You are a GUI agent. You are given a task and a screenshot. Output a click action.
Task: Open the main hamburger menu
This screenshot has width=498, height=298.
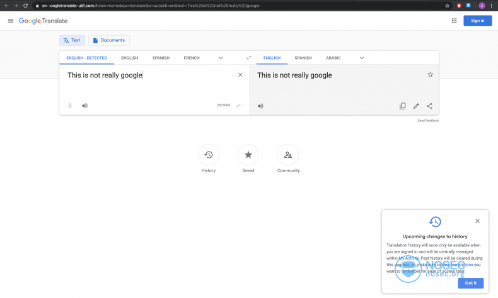click(x=11, y=21)
